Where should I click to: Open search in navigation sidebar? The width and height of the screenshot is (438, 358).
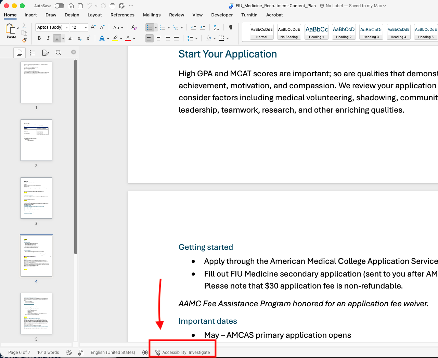[x=59, y=53]
